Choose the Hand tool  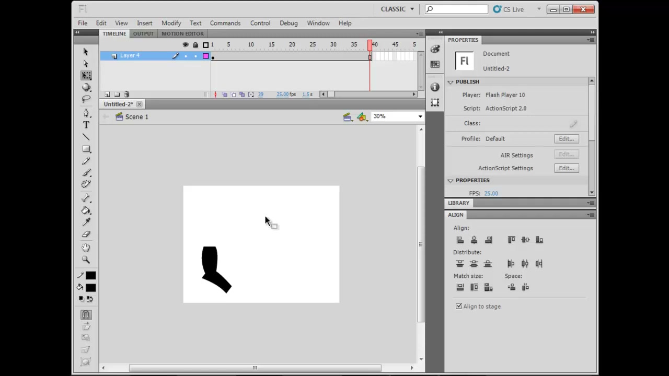click(x=86, y=248)
